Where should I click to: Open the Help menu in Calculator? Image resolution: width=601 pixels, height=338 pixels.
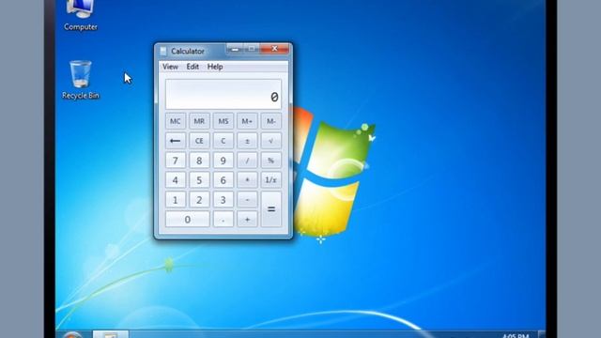click(215, 67)
